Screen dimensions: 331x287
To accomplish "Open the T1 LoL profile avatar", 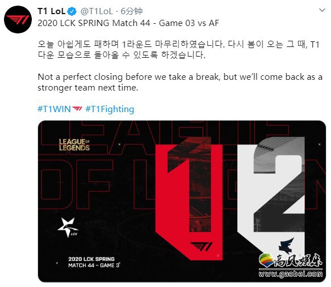I will click(18, 19).
